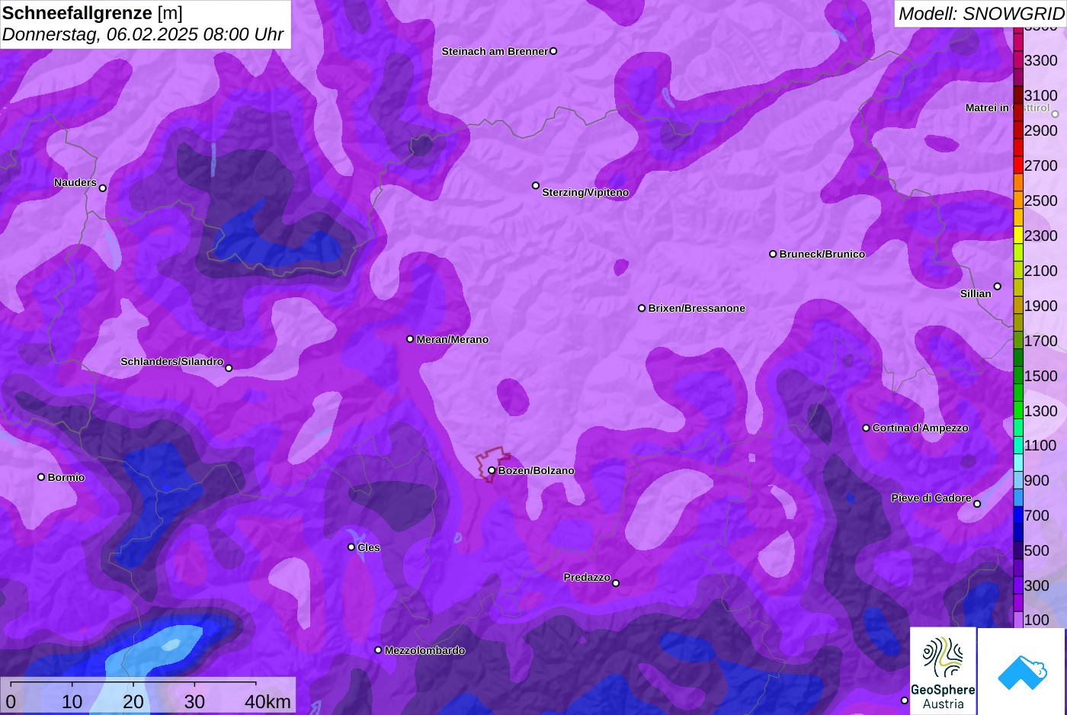Select the Steinach am Brenner city marker
Screen dimensions: 1067x715
point(553,51)
